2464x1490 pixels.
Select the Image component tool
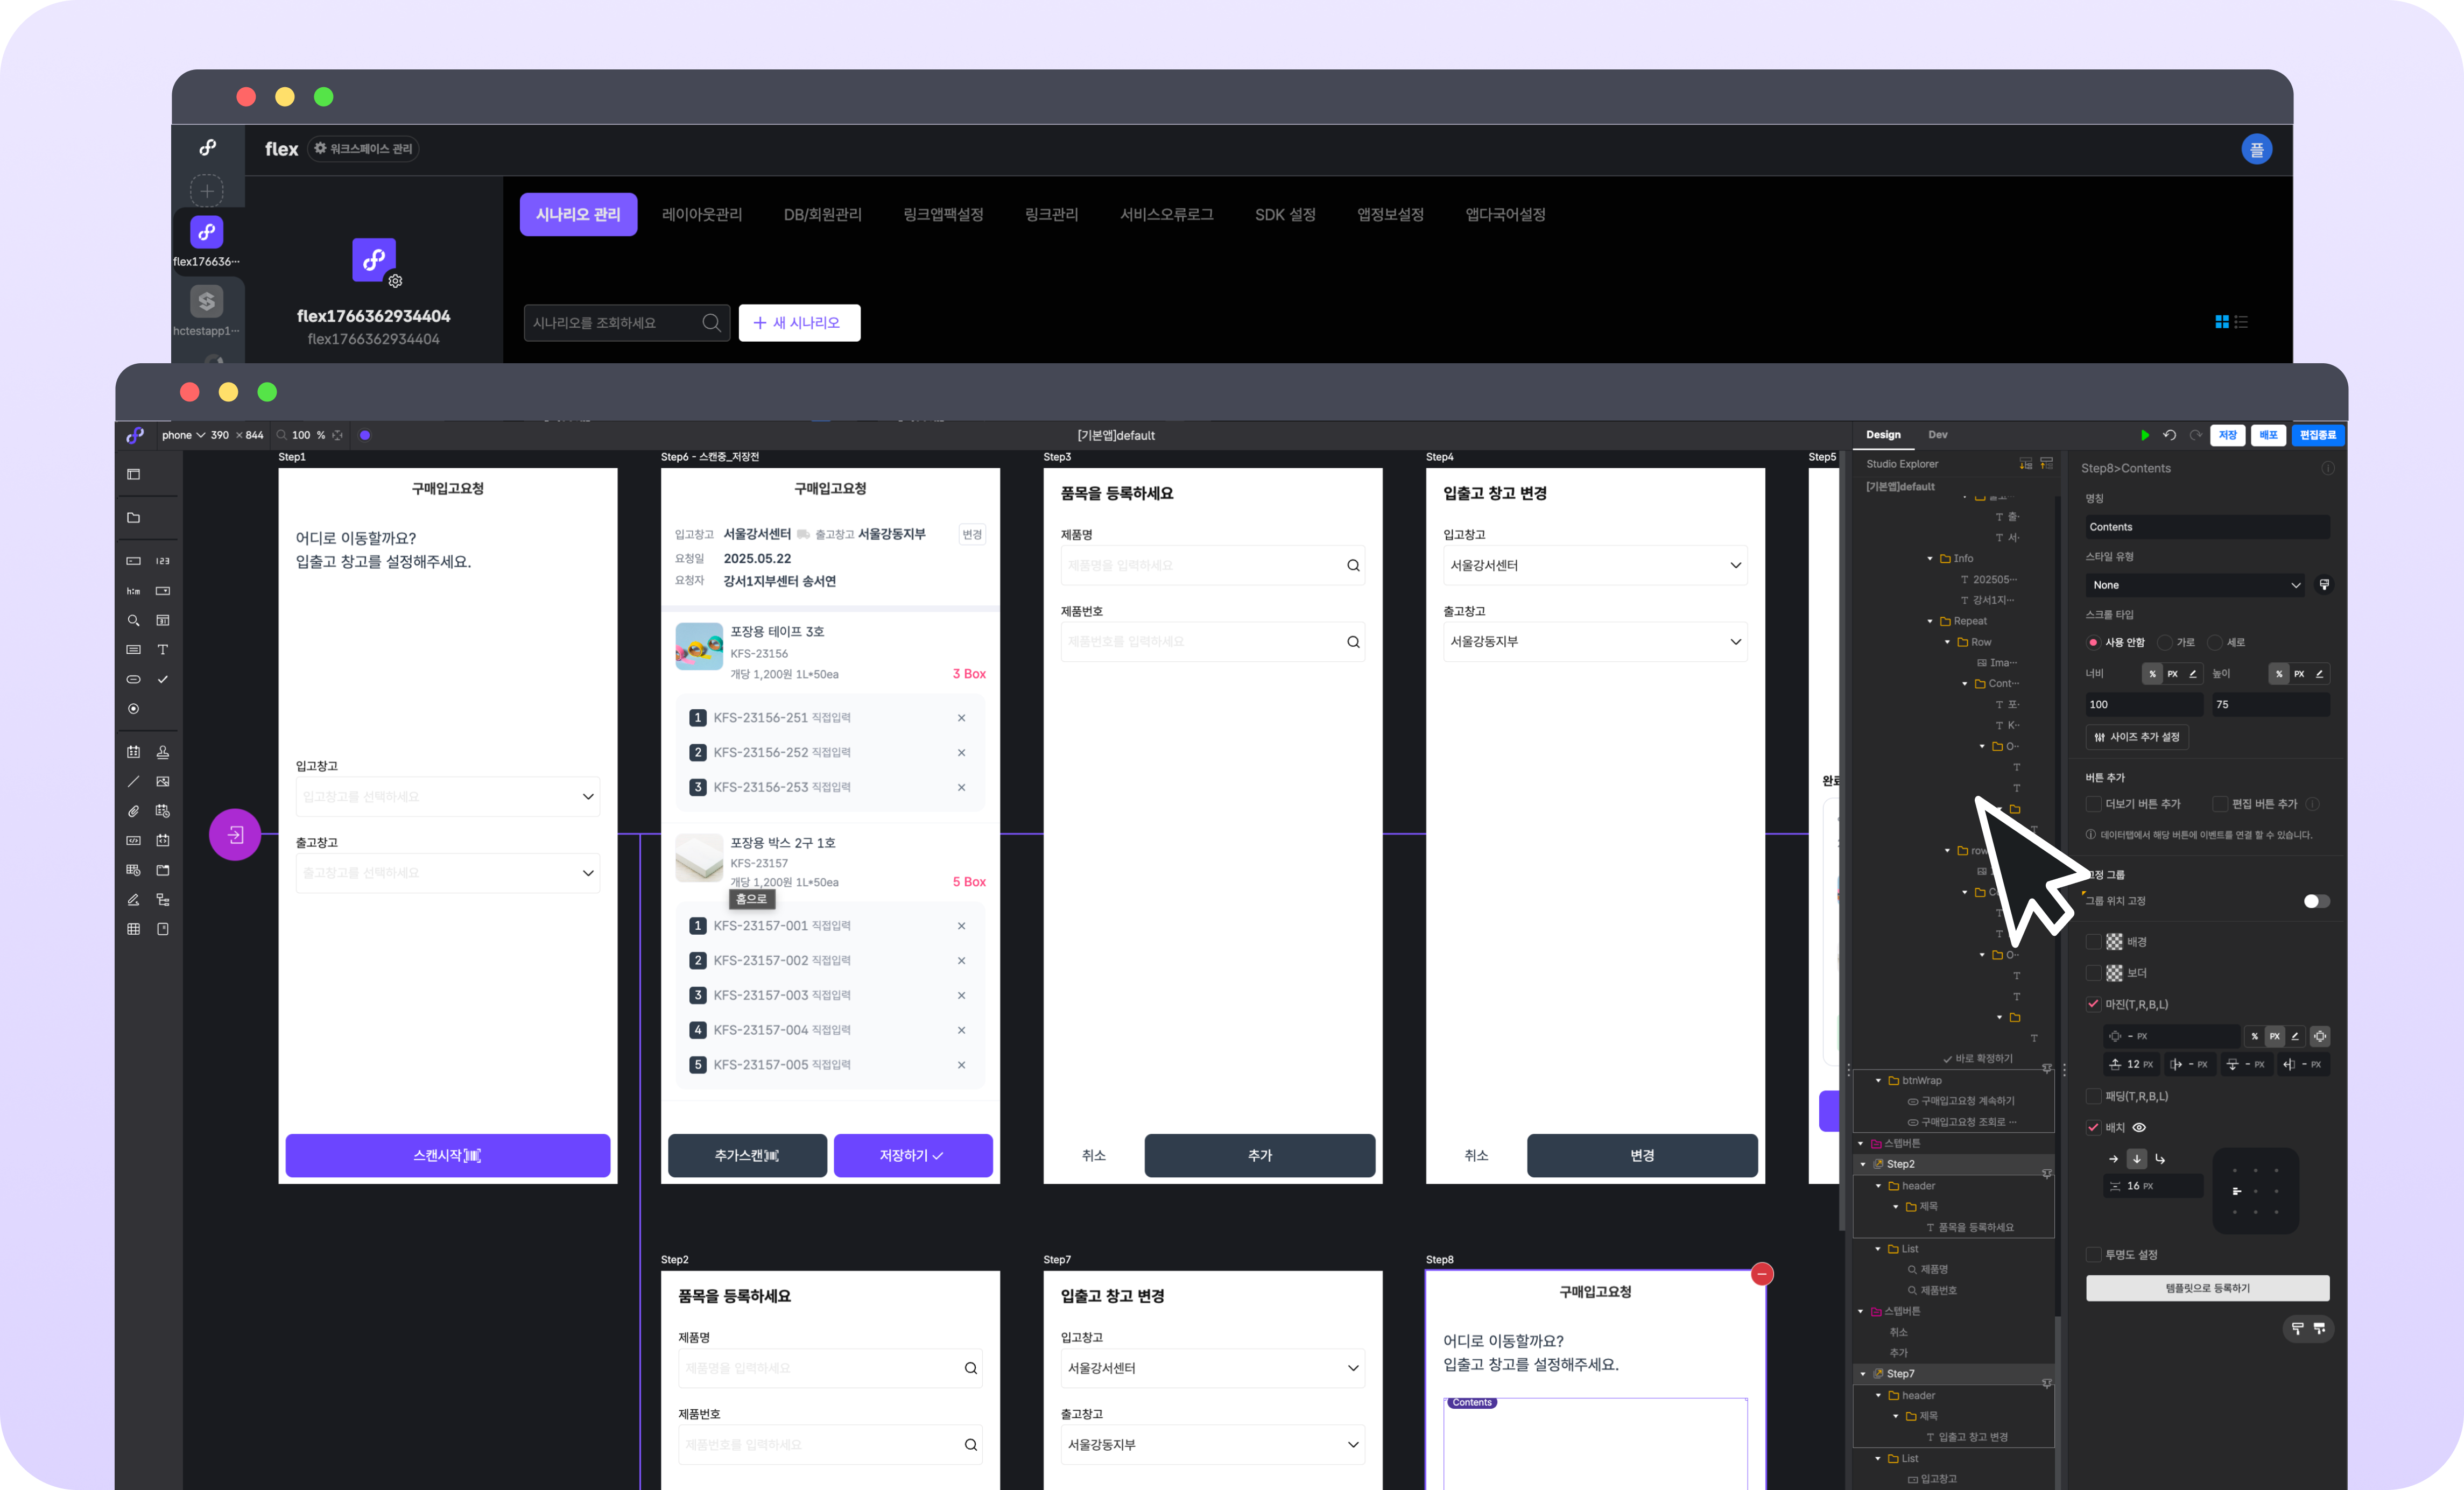coord(162,781)
